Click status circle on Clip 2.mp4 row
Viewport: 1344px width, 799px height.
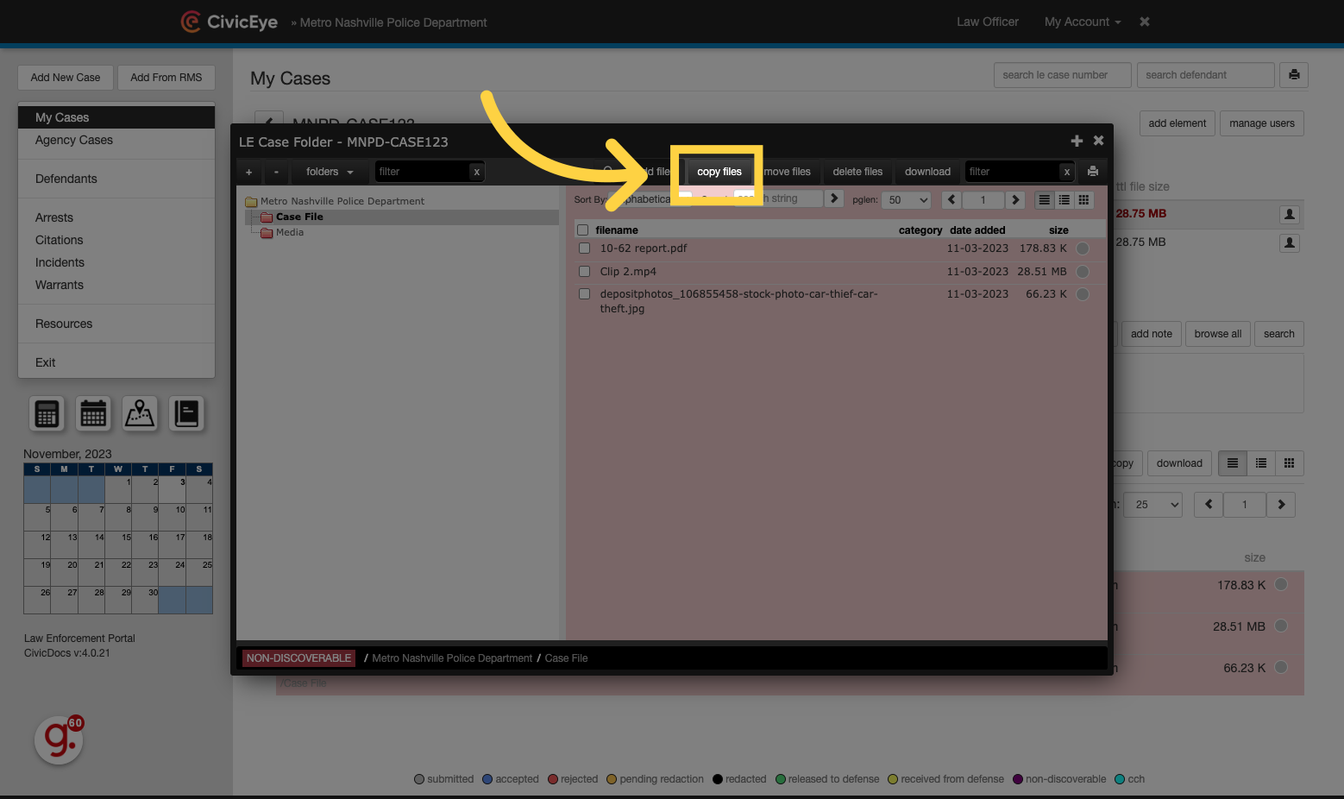(x=1083, y=271)
